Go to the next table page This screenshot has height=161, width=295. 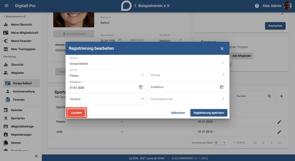[x=271, y=143]
